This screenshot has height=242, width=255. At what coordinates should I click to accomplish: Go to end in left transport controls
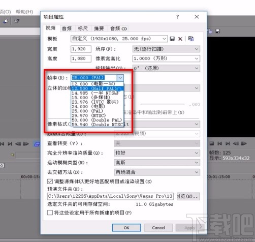[x=10, y=144]
